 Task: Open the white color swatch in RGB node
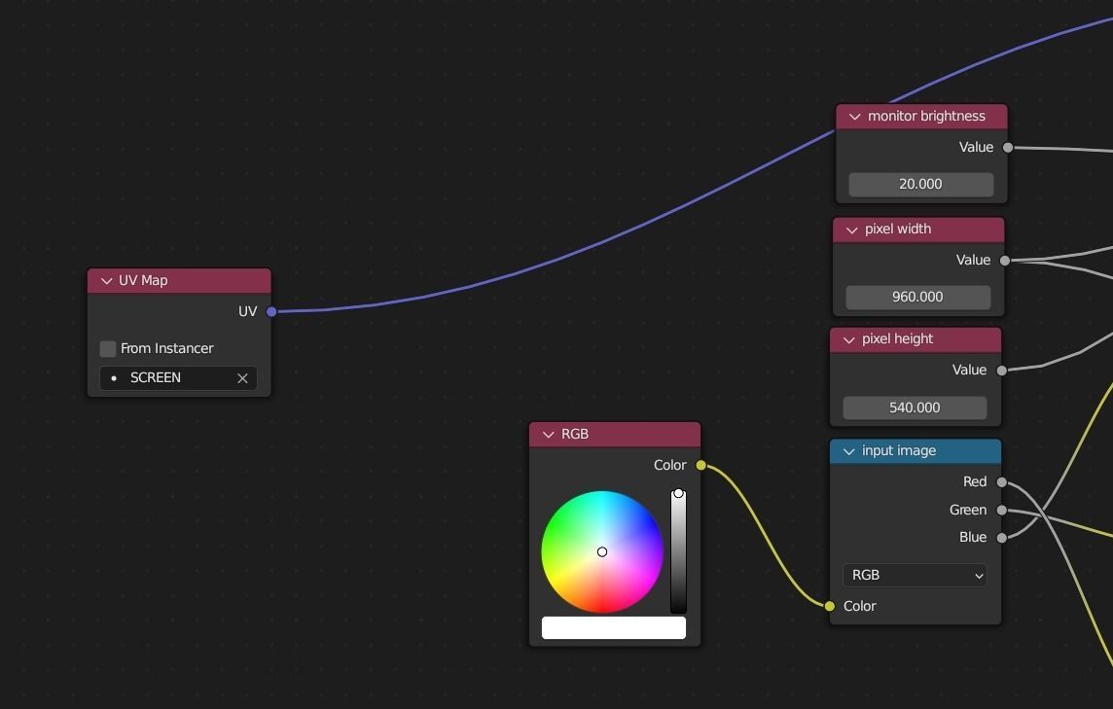pyautogui.click(x=613, y=627)
